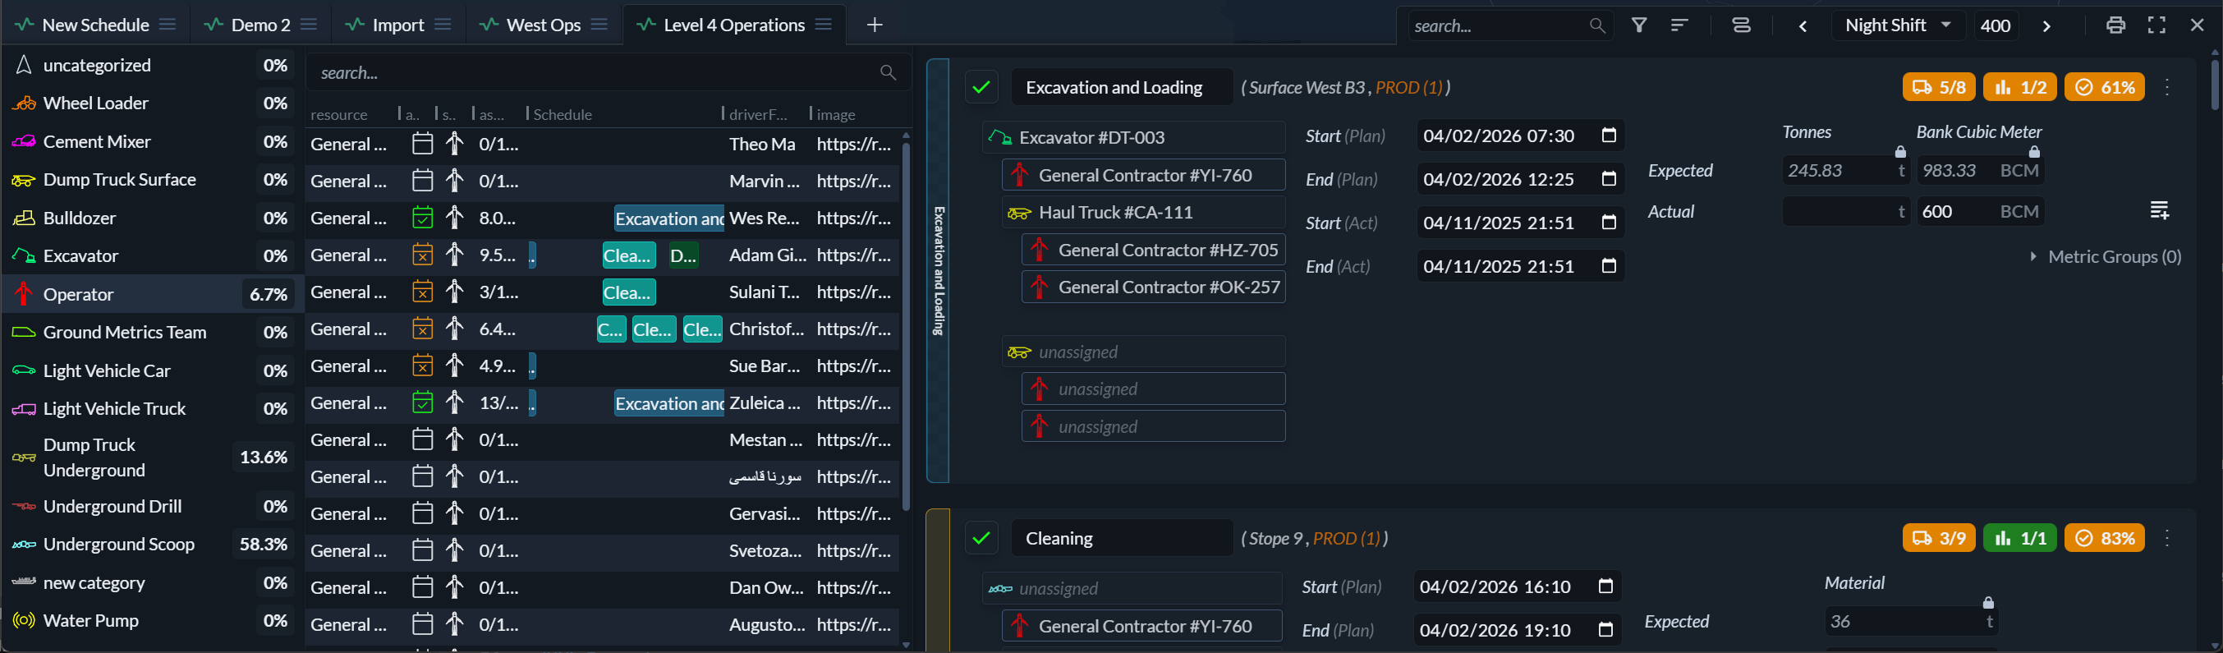The height and width of the screenshot is (653, 2223).
Task: Click the cancelled calendar icon for Adam Gi
Action: coord(422,255)
